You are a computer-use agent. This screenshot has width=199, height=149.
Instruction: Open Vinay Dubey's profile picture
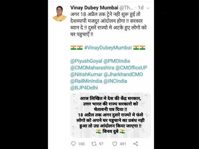(x=60, y=13)
